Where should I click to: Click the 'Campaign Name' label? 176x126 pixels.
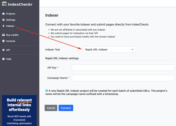point(57,78)
